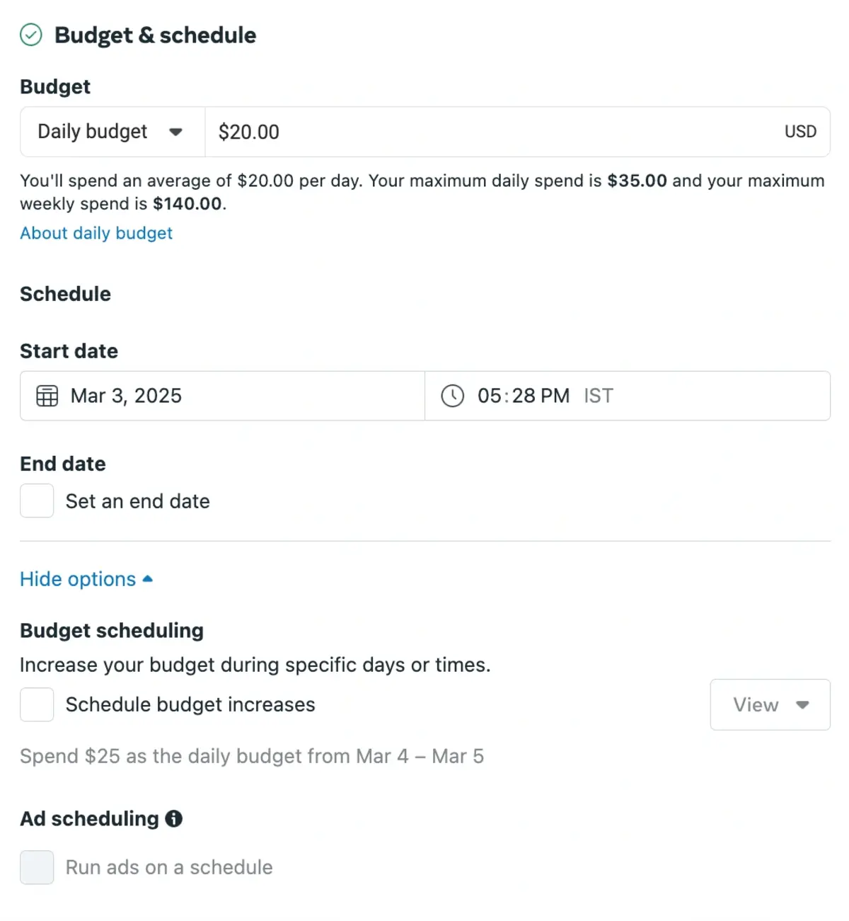849x921 pixels.
Task: Click the $20.00 budget amount field
Action: pyautogui.click(x=517, y=132)
